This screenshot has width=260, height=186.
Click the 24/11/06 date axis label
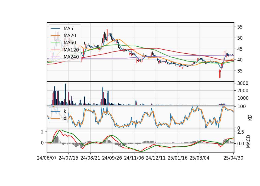tap(134, 158)
